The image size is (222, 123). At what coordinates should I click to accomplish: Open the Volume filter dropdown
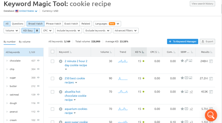[x=12, y=30]
